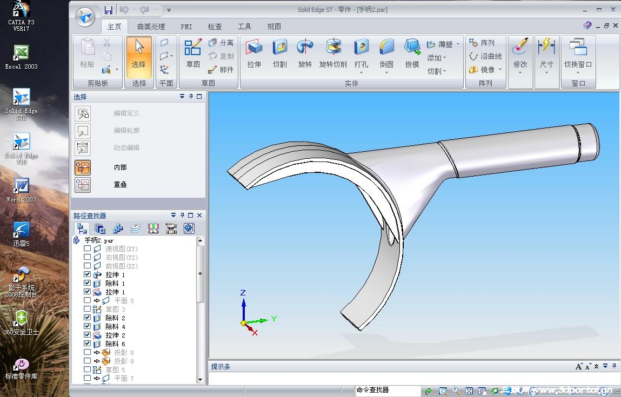Choose the 切割 cut tool
Viewport: 621px width, 397px height.
279,53
